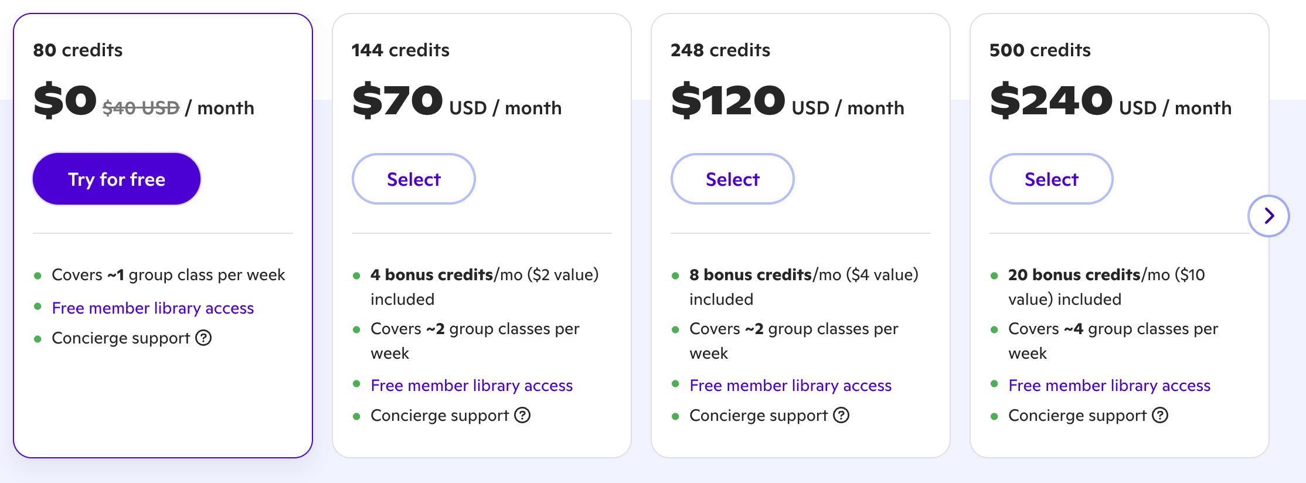Open Free member library access on the $70 plan
This screenshot has height=483, width=1306.
[471, 385]
